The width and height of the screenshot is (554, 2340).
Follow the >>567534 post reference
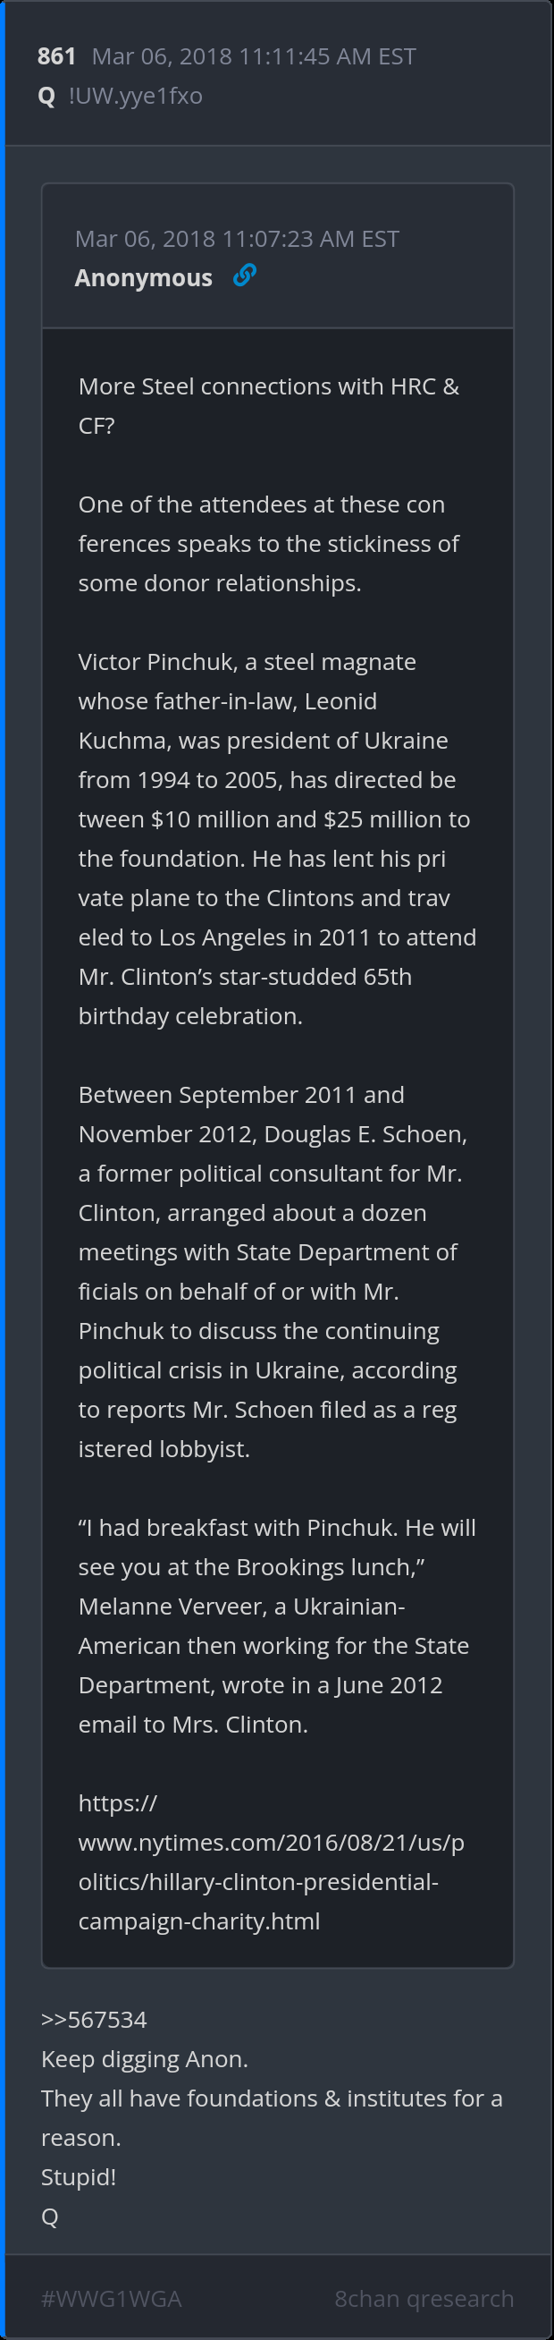coord(94,2019)
